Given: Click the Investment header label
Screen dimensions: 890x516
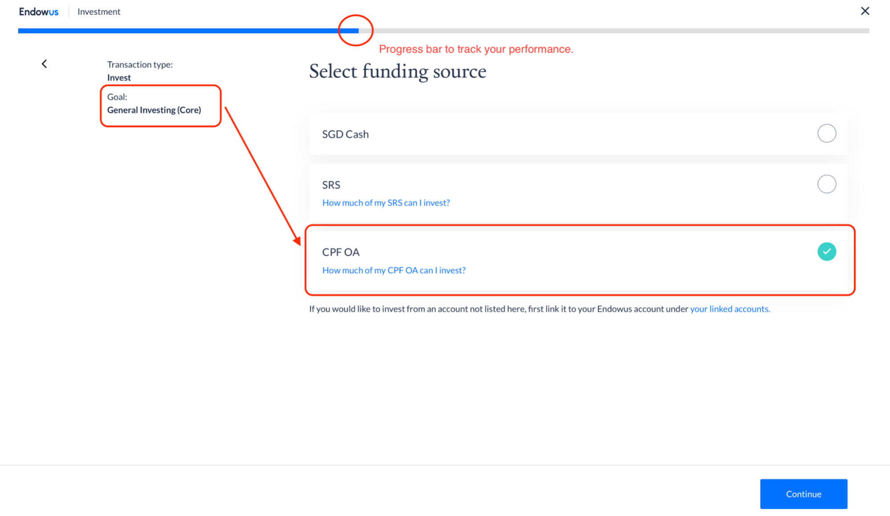Looking at the screenshot, I should (x=99, y=12).
